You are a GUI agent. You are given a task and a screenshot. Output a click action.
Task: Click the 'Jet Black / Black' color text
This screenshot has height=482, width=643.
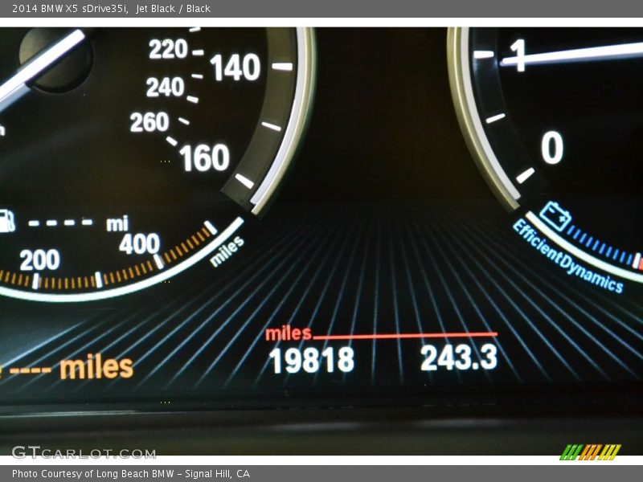point(173,9)
